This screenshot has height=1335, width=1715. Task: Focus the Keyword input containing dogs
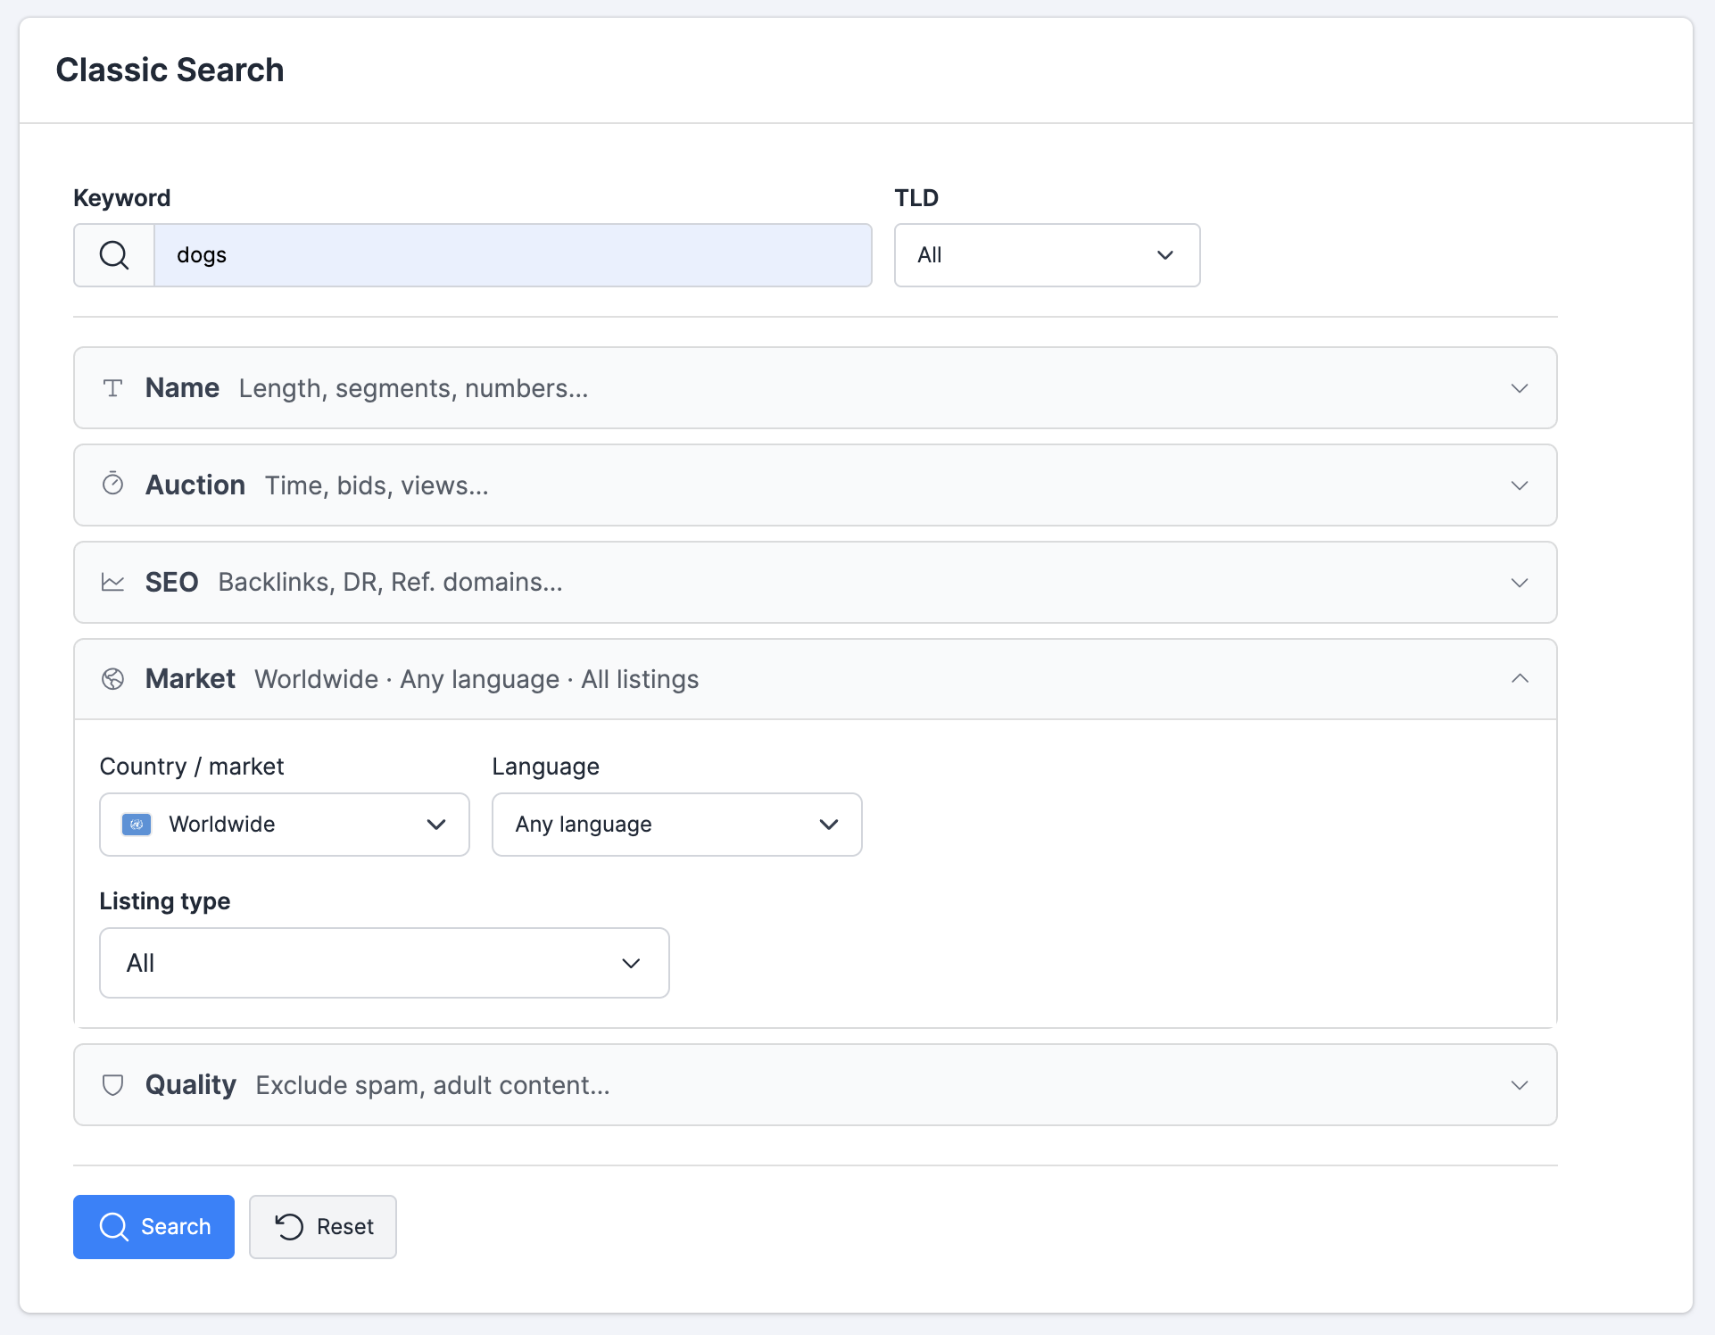(513, 255)
